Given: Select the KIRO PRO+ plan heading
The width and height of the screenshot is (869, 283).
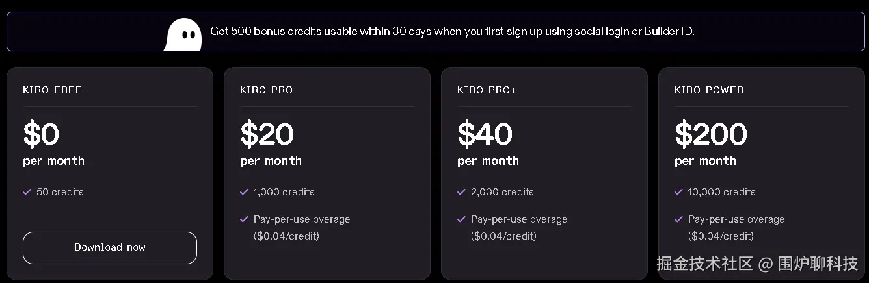Looking at the screenshot, I should click(x=487, y=90).
